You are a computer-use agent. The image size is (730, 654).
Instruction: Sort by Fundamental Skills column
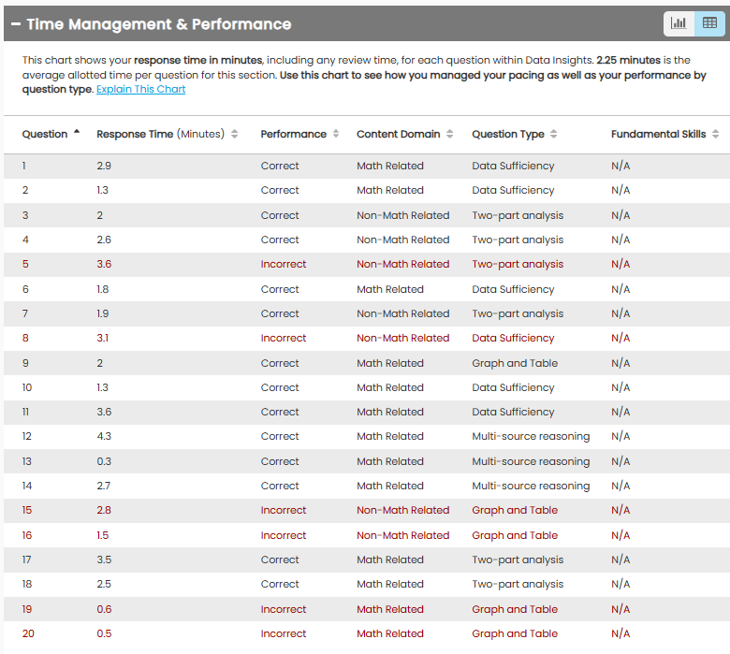(x=664, y=134)
